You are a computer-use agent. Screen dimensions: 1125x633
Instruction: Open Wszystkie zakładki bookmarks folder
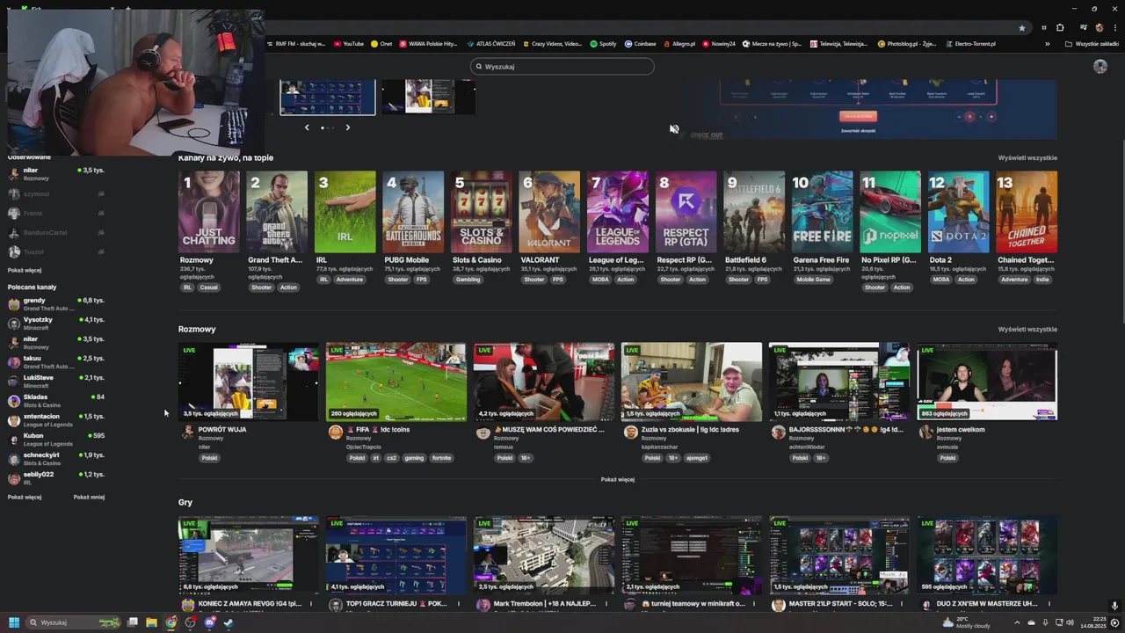pos(1092,43)
